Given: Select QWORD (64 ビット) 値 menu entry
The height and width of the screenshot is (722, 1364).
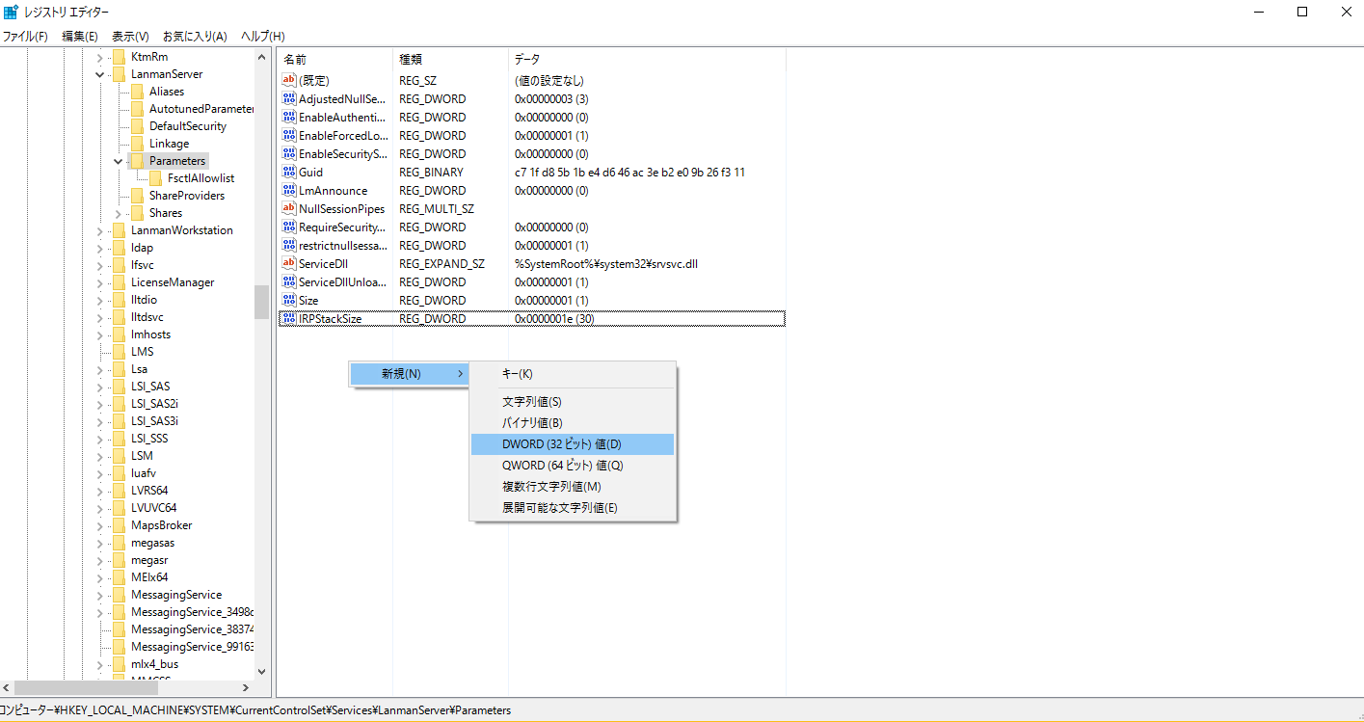Looking at the screenshot, I should [563, 466].
